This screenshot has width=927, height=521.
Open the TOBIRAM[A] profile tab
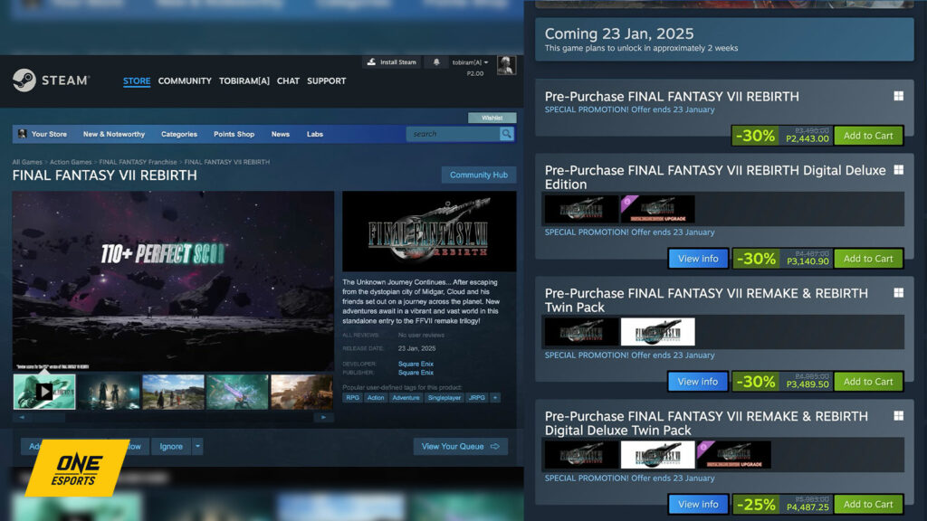(x=244, y=81)
